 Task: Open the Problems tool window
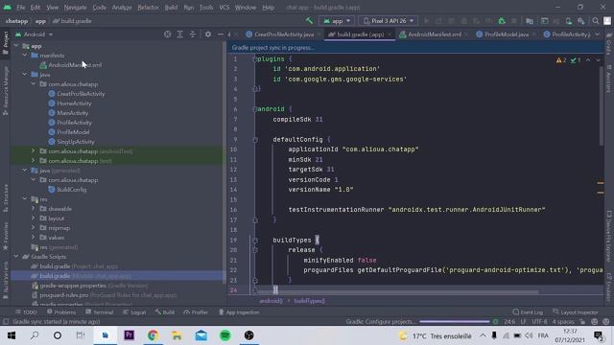pyautogui.click(x=61, y=312)
